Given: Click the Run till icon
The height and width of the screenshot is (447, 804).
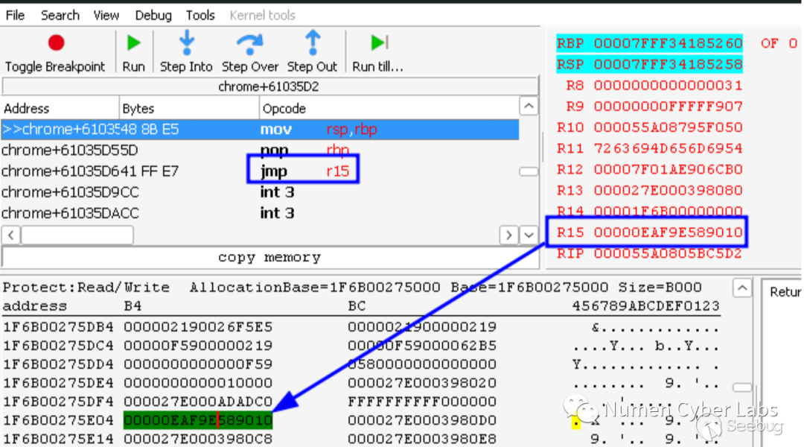Looking at the screenshot, I should [x=379, y=43].
